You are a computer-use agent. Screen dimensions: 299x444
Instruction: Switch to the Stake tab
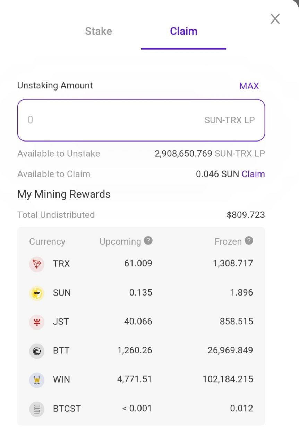click(x=99, y=31)
